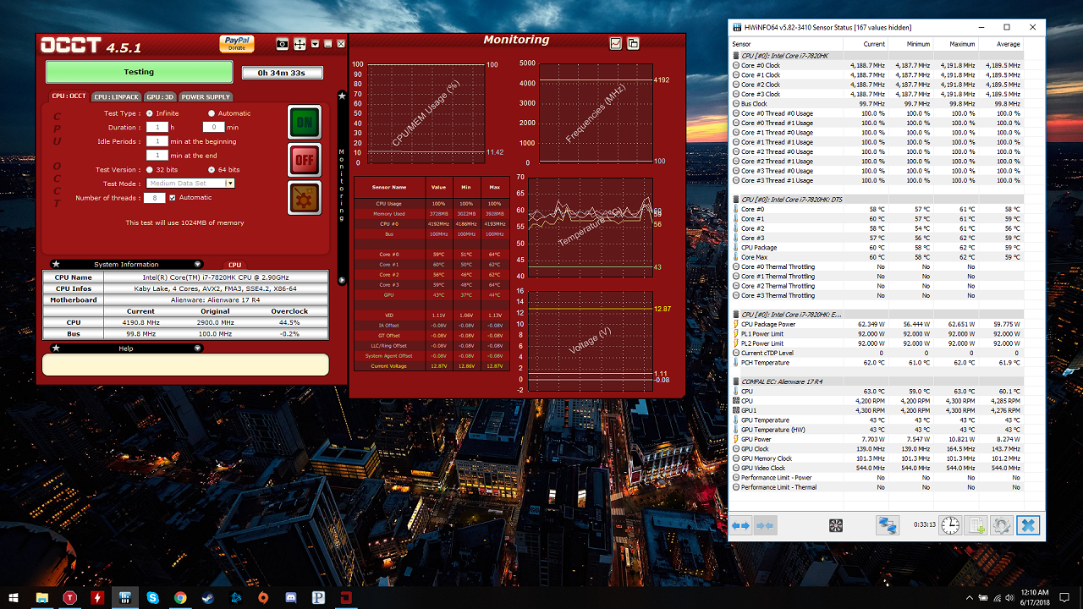Image resolution: width=1083 pixels, height=609 pixels.
Task: Click the star beside System Information
Action: (x=56, y=264)
